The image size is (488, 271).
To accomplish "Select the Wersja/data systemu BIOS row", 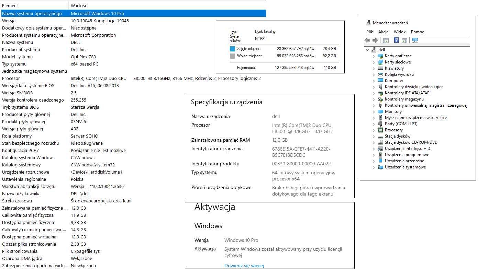I will [133, 85].
